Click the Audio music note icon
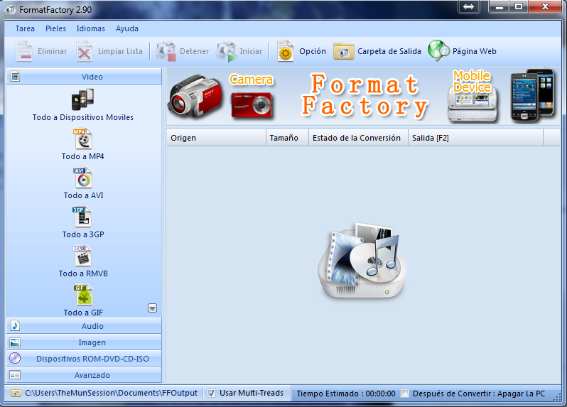This screenshot has height=407, width=567. pyautogui.click(x=15, y=326)
